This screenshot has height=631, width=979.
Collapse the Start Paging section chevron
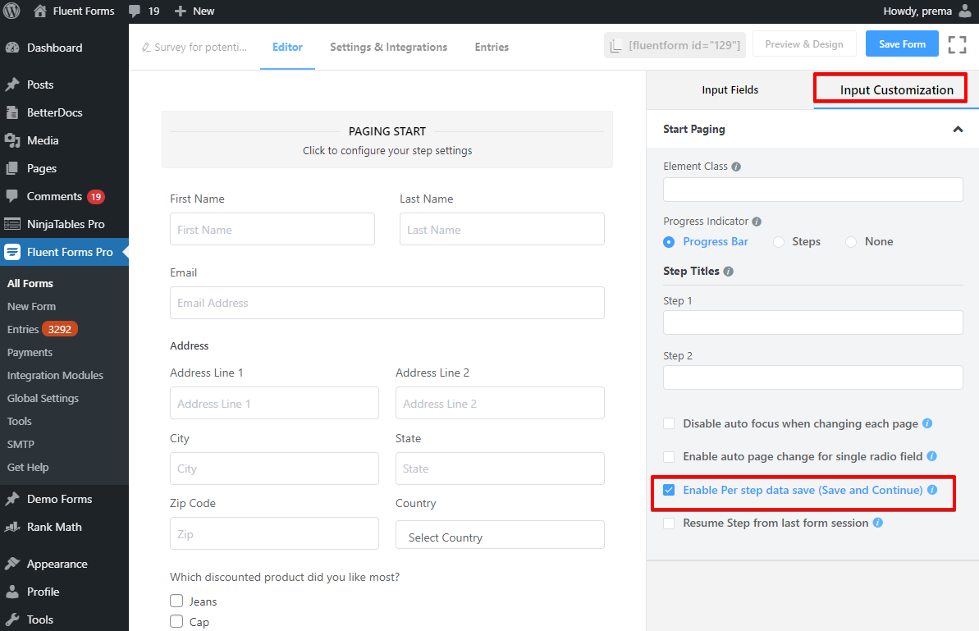tap(958, 129)
